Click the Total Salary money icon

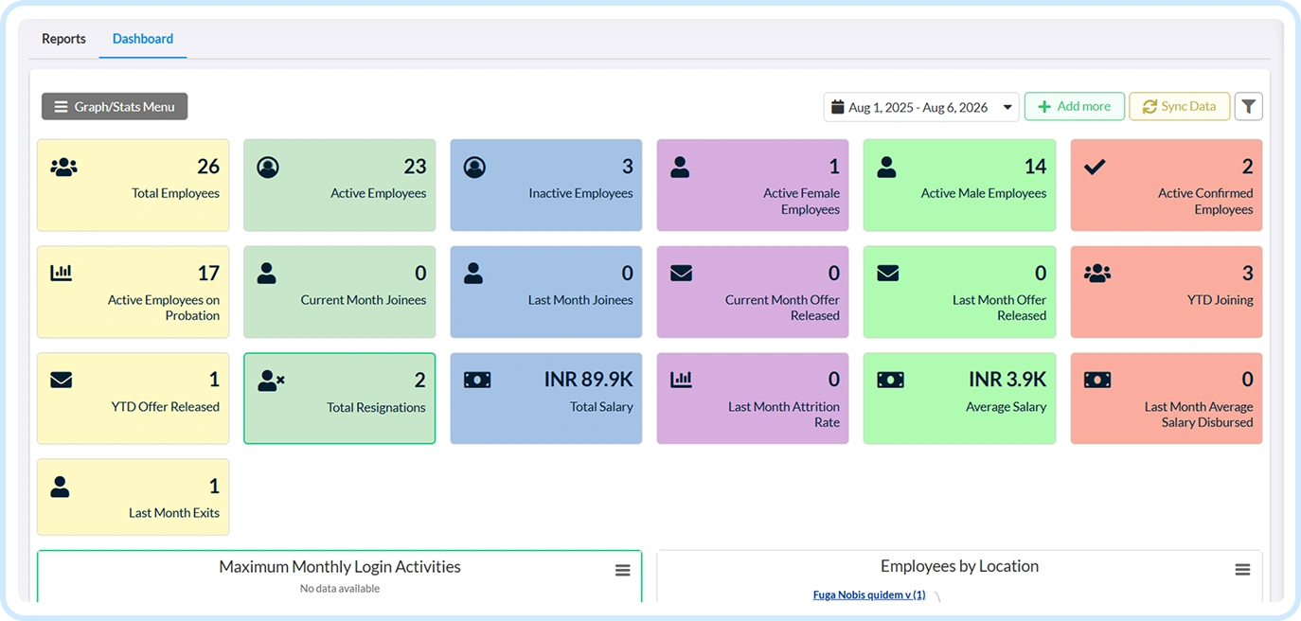pos(477,380)
